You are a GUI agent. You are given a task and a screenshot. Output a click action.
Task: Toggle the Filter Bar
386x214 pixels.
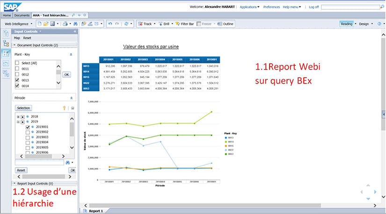point(185,24)
